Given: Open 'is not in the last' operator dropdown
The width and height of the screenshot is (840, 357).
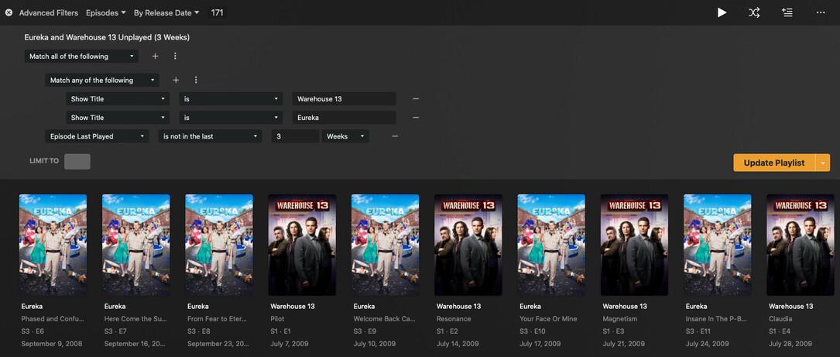Looking at the screenshot, I should click(x=210, y=137).
